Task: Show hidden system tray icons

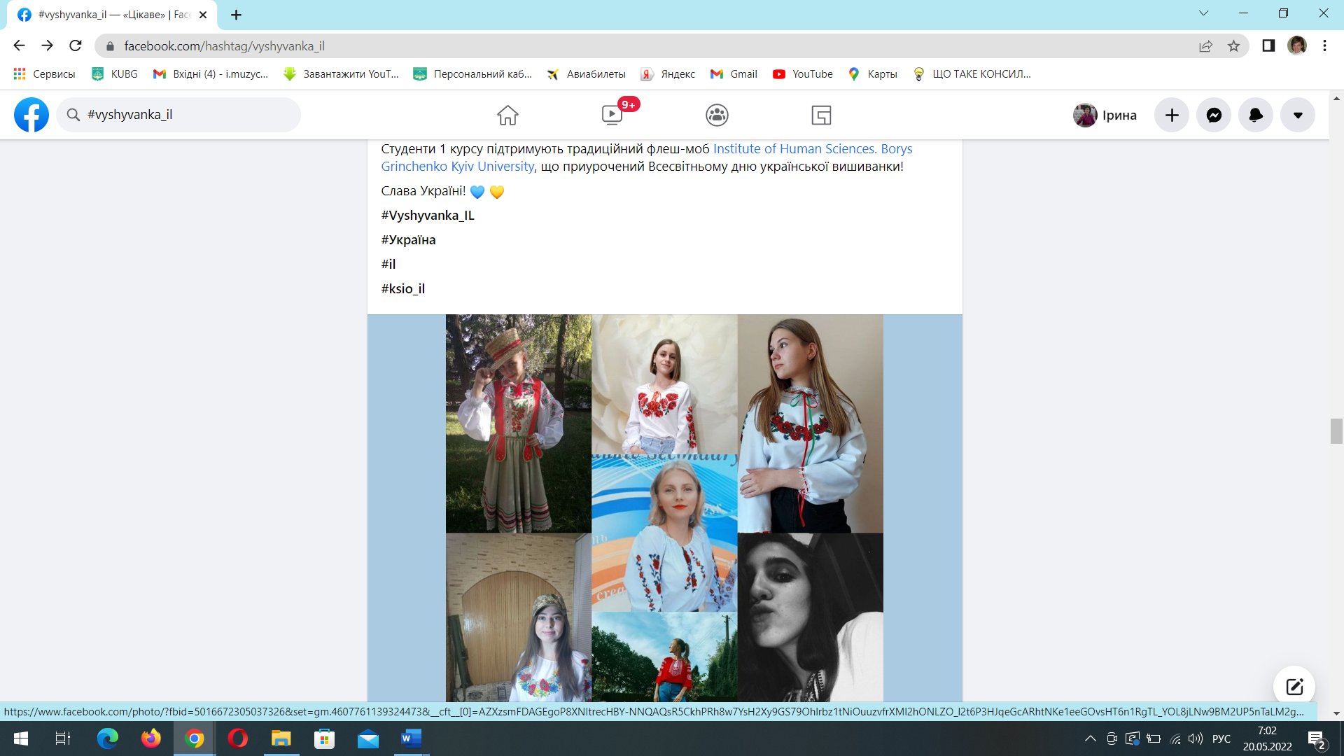Action: pos(1090,738)
